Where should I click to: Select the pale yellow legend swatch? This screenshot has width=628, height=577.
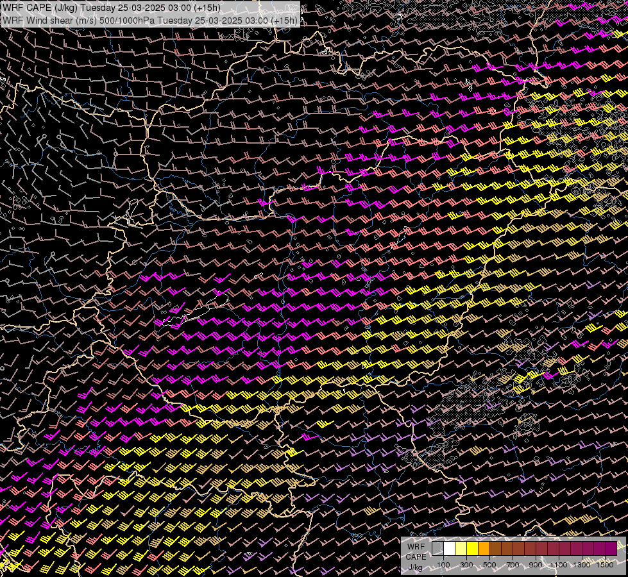[x=461, y=548]
